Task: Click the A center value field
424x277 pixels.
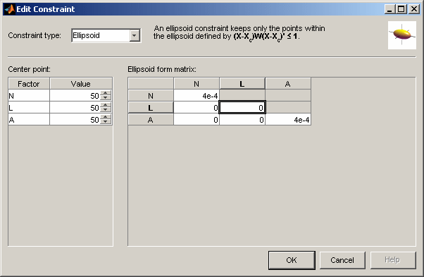Action: [x=75, y=120]
